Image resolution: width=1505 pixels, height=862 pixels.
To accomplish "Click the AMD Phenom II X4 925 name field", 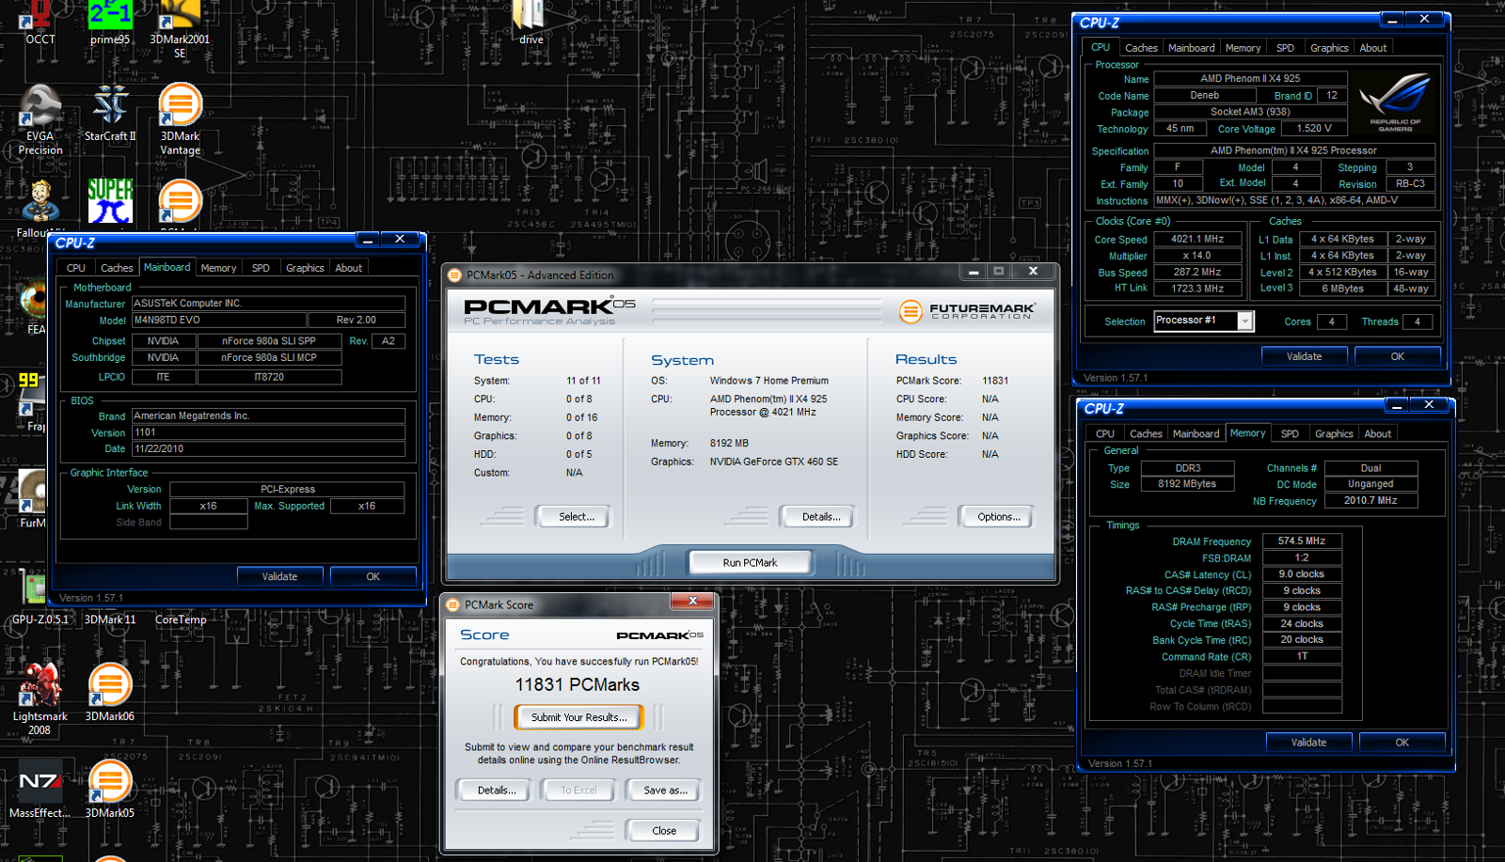I will pyautogui.click(x=1250, y=79).
